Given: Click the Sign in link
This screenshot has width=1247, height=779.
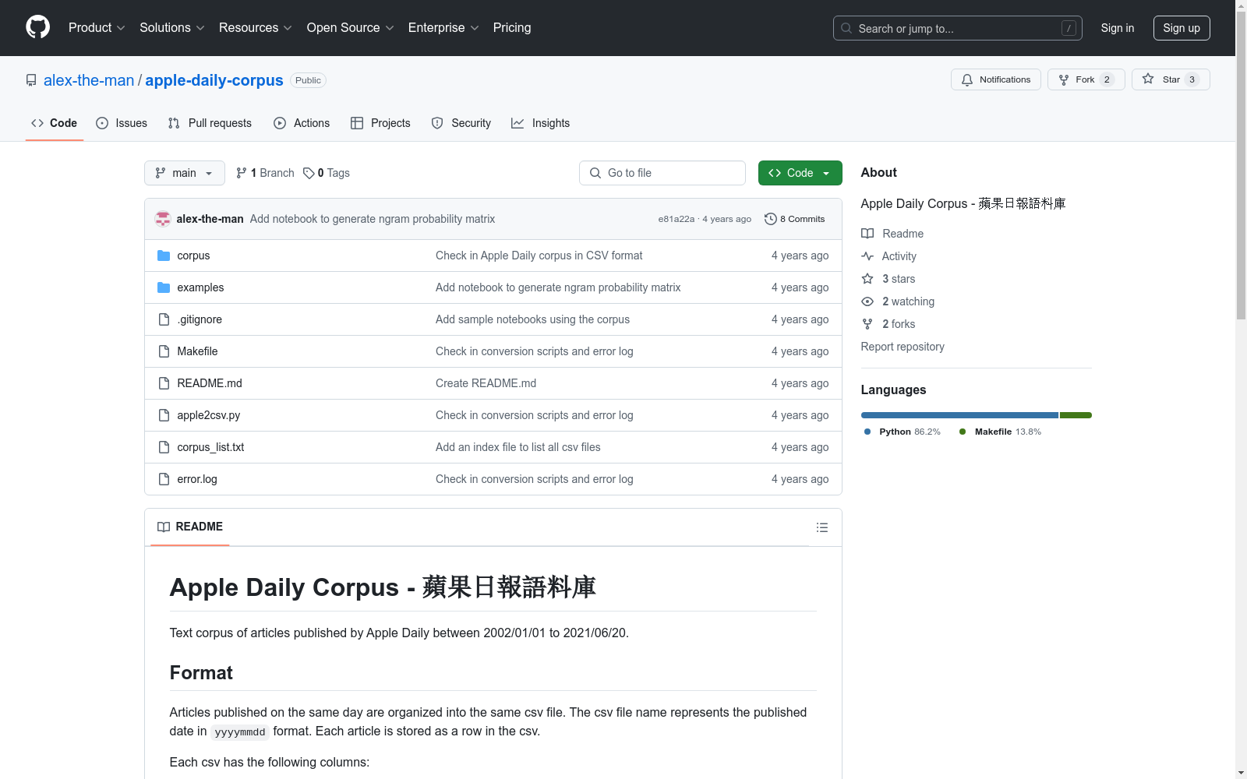Looking at the screenshot, I should pos(1118,28).
